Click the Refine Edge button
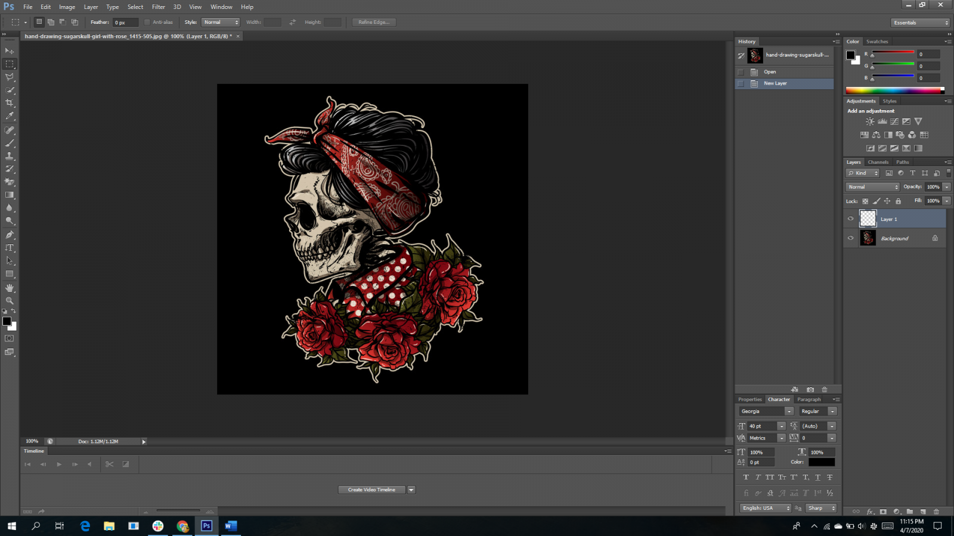This screenshot has width=954, height=536. (x=374, y=23)
